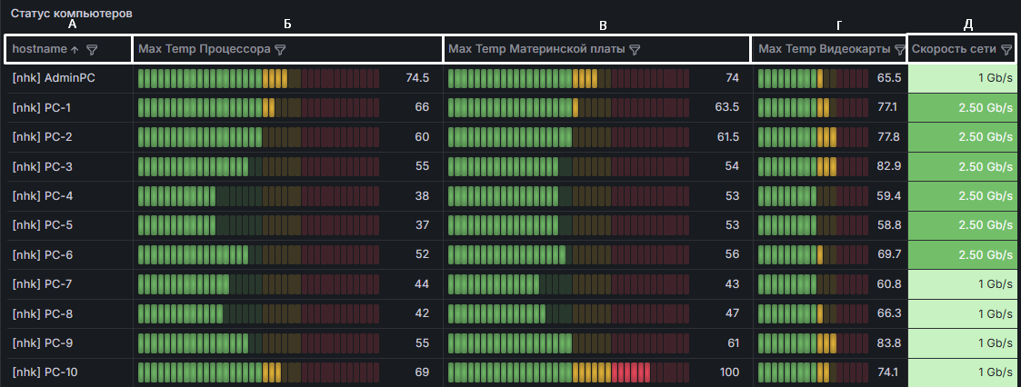Select the [nhk] PC-8 hostname cell

67,313
